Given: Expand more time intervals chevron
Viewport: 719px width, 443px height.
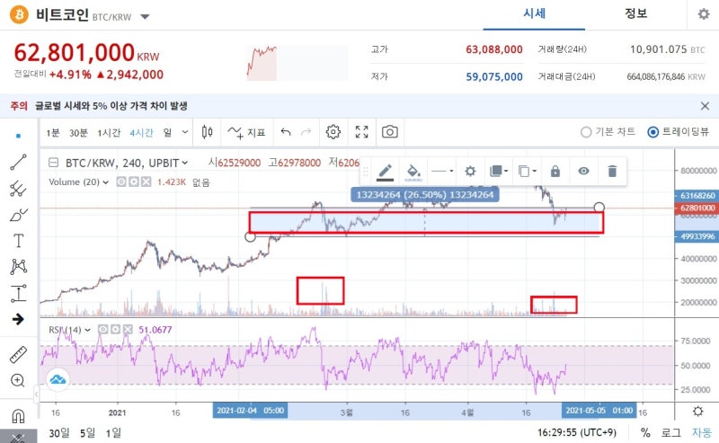Looking at the screenshot, I should point(185,132).
